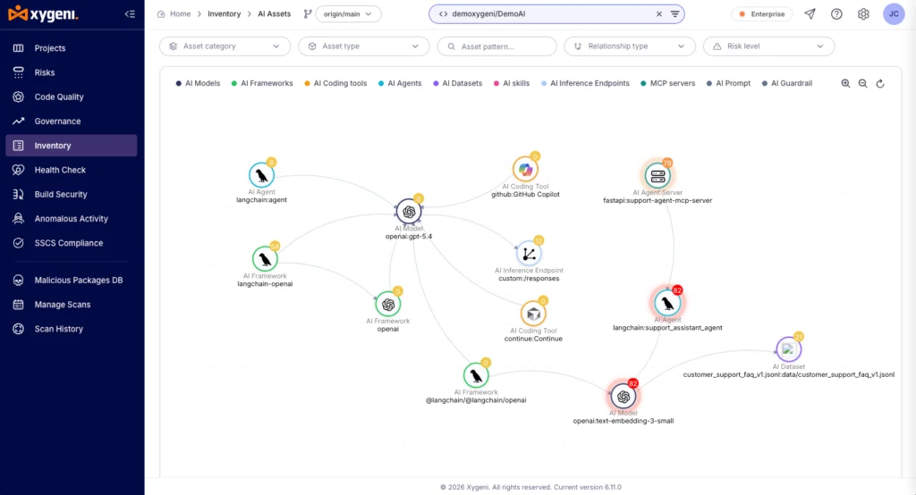Select the openai:gpt-5.4 model node
The height and width of the screenshot is (495, 916).
click(x=409, y=212)
